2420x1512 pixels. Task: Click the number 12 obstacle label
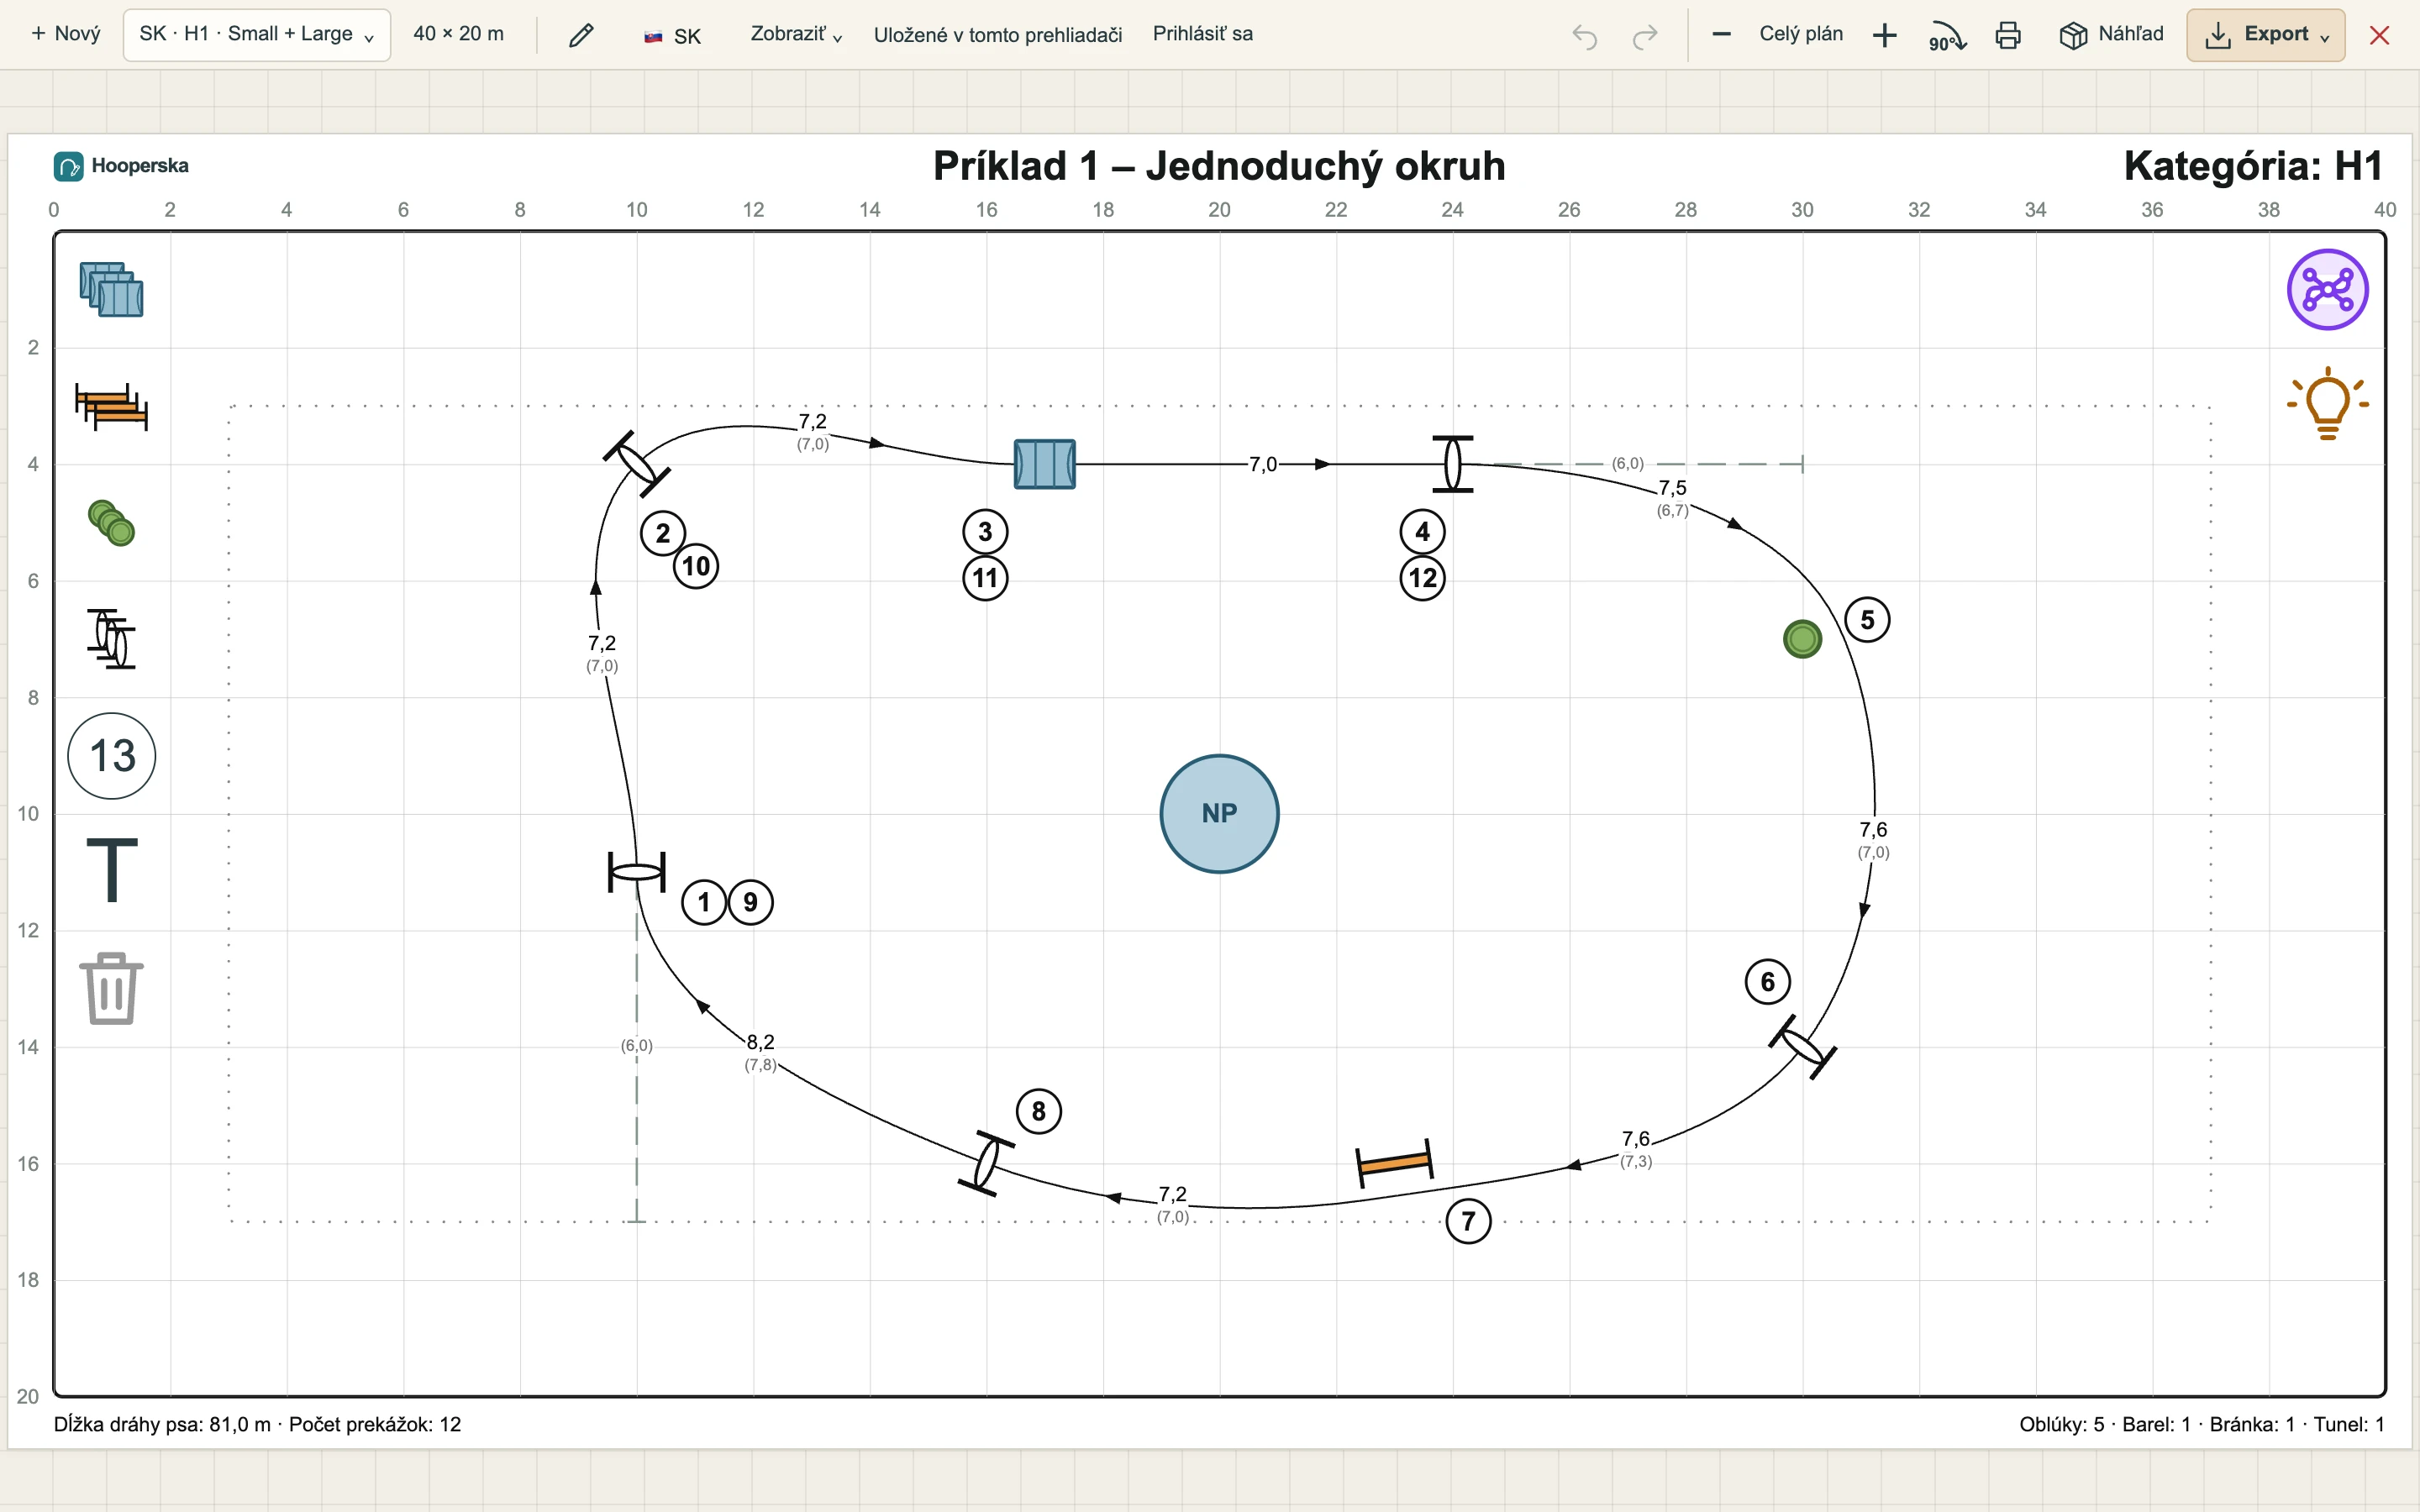[1422, 578]
